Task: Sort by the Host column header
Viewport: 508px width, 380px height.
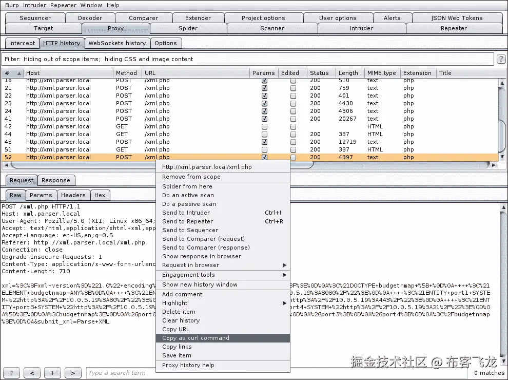Action: pyautogui.click(x=69, y=73)
